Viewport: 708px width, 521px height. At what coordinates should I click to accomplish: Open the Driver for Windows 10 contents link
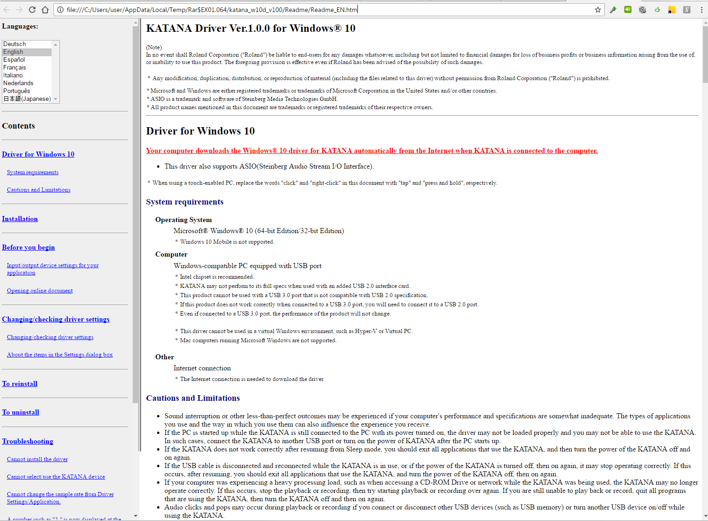(x=38, y=154)
